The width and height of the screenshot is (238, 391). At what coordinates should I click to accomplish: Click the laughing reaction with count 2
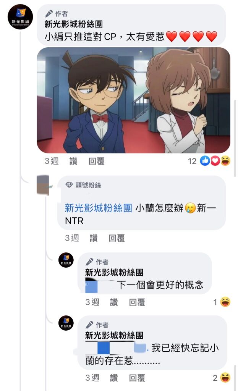click(x=225, y=377)
